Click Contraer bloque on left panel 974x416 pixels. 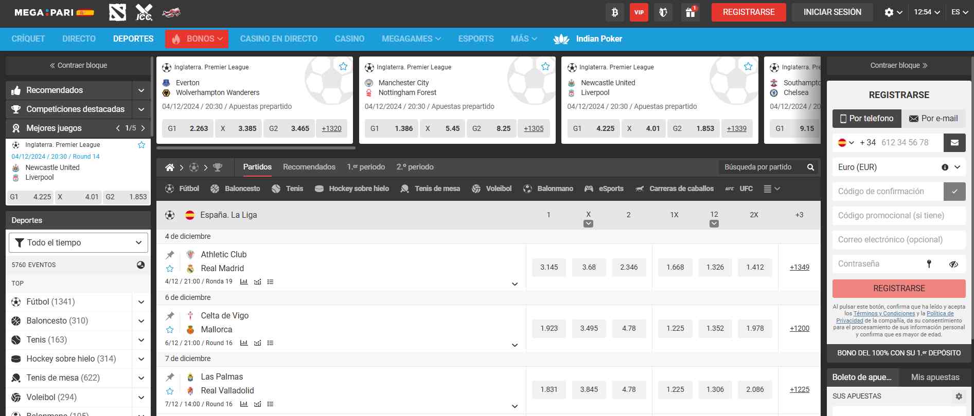pyautogui.click(x=78, y=66)
